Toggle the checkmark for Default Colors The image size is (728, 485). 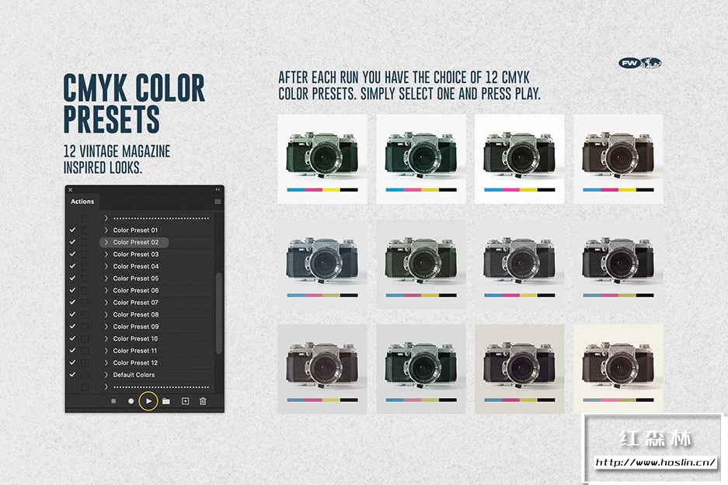click(x=72, y=375)
